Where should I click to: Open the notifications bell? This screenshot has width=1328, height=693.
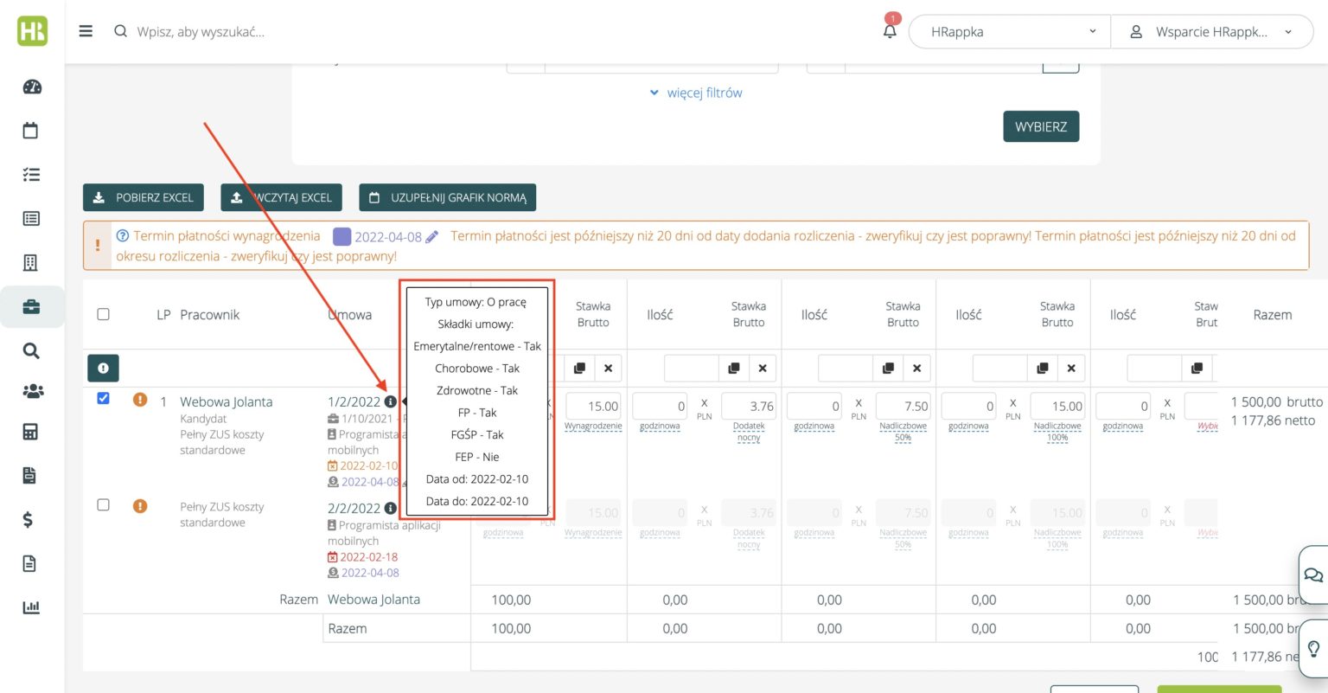(x=890, y=32)
